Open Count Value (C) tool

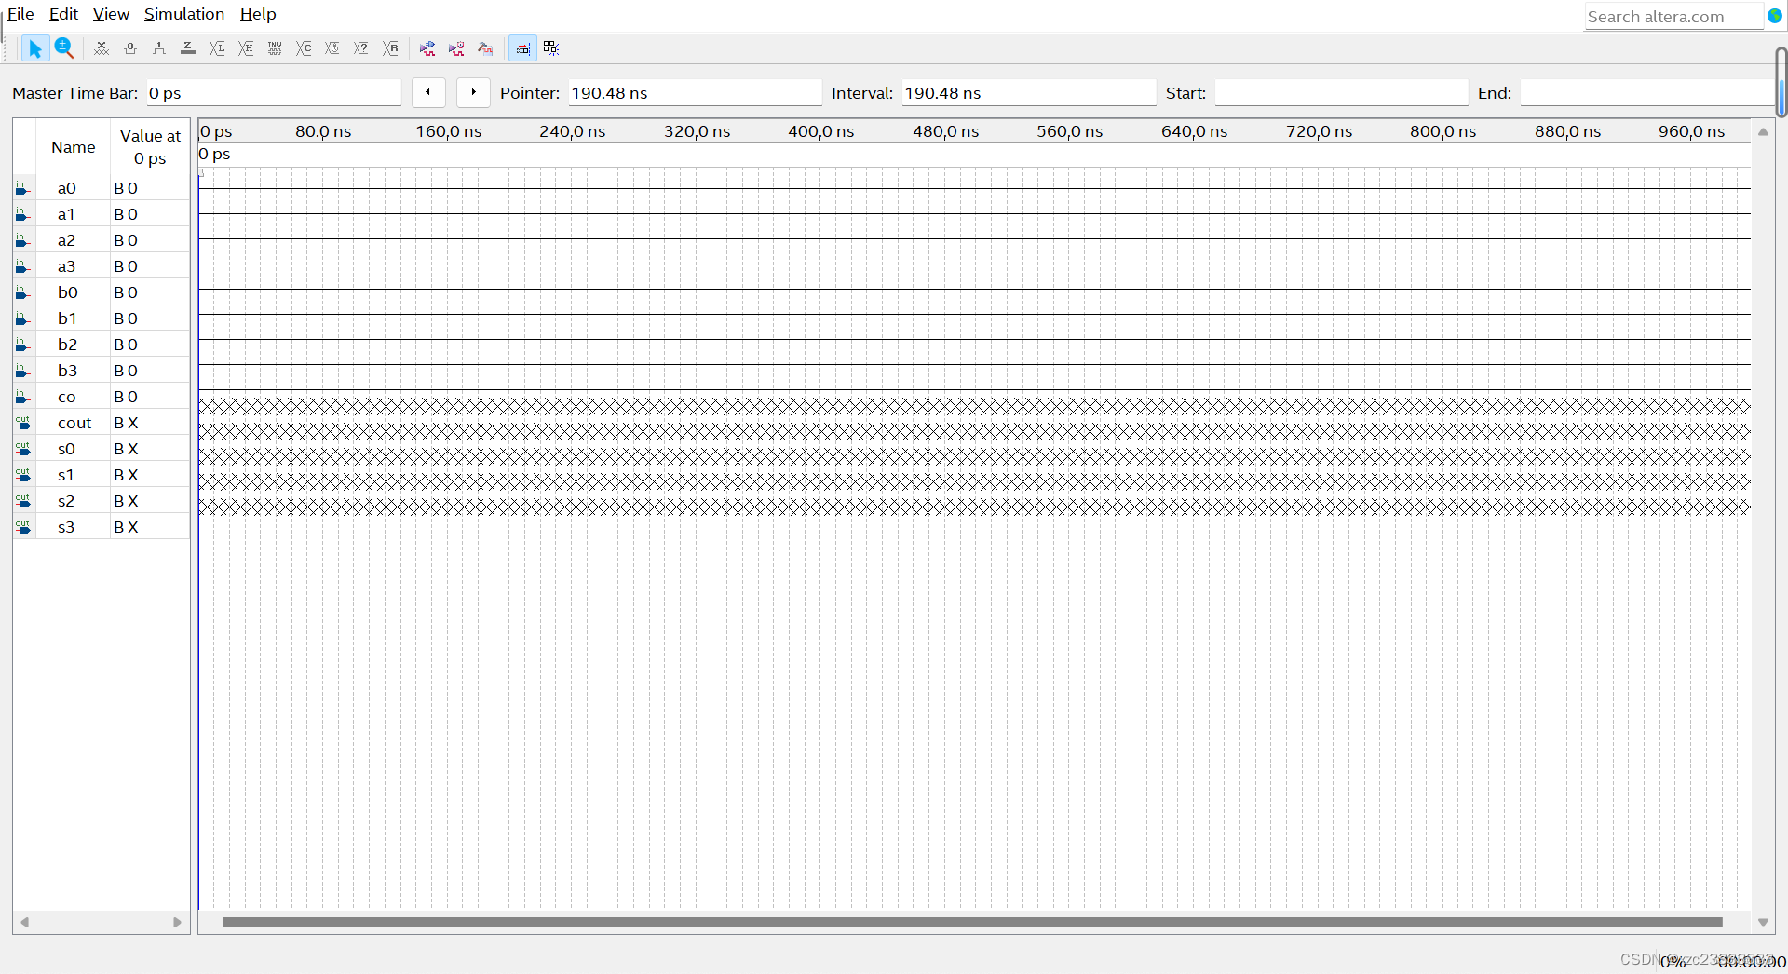304,48
